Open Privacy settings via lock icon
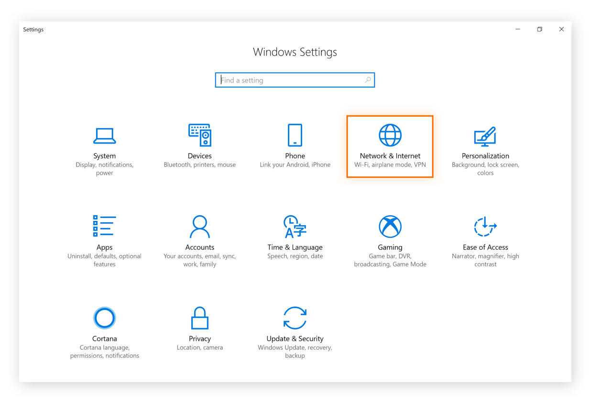 click(x=199, y=318)
